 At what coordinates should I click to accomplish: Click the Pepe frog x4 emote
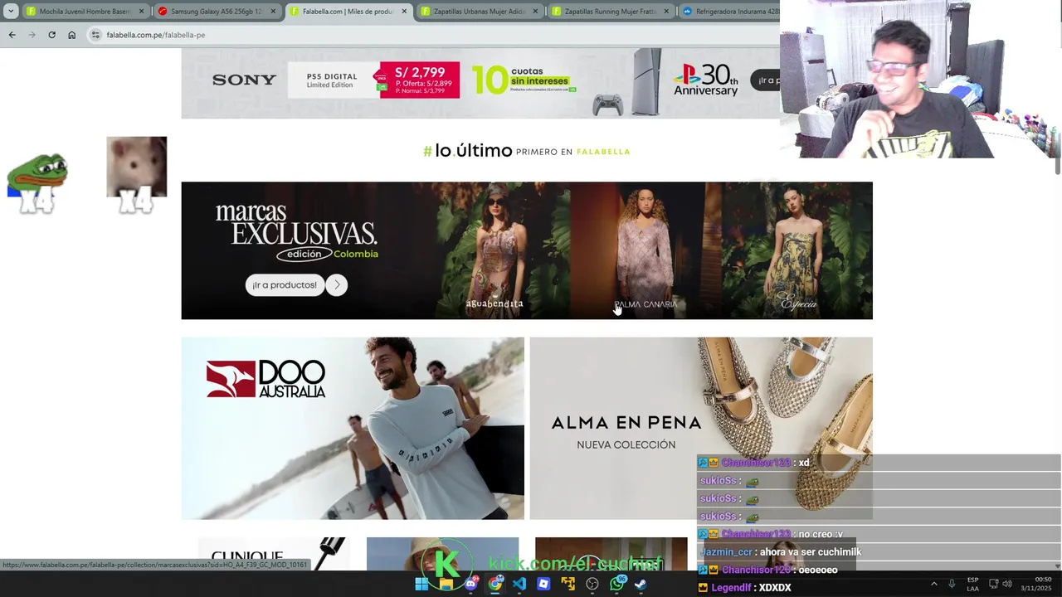(37, 183)
